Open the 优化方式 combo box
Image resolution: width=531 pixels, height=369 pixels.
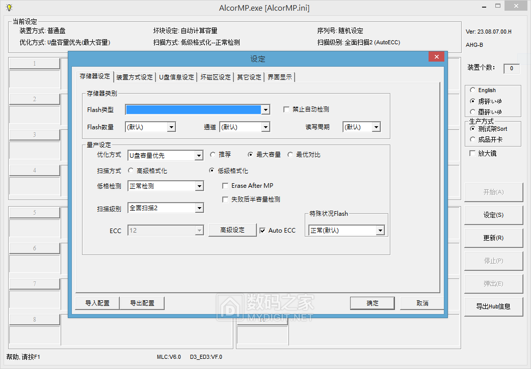199,155
